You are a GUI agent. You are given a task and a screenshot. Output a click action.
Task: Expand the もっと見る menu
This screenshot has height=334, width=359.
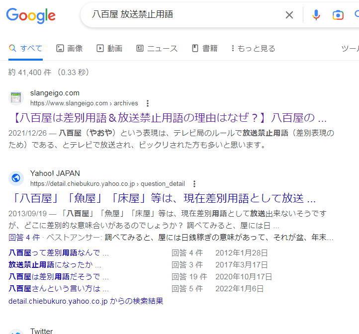pyautogui.click(x=253, y=49)
